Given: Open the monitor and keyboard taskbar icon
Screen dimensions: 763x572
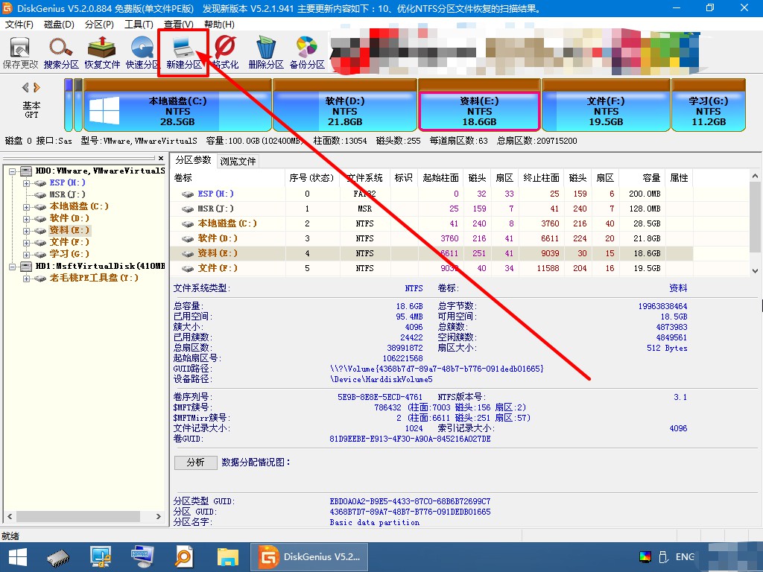Looking at the screenshot, I should click(x=142, y=557).
